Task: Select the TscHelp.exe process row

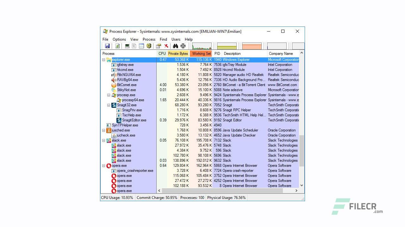Action: 200,115
